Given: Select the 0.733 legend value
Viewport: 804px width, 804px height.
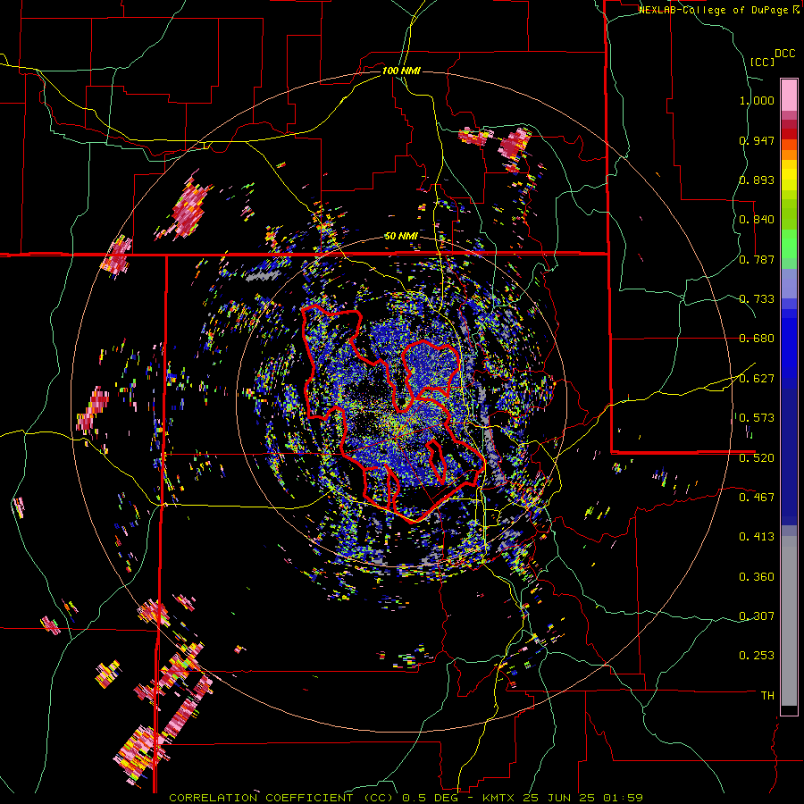Looking at the screenshot, I should [x=757, y=299].
